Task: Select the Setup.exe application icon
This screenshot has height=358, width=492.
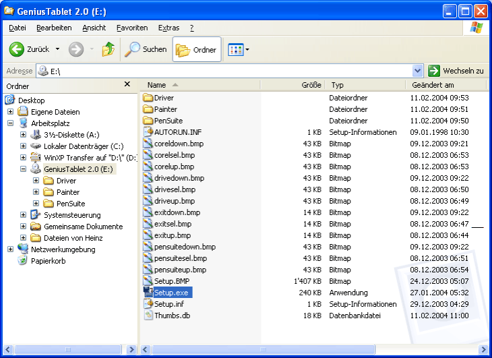Action: click(148, 292)
